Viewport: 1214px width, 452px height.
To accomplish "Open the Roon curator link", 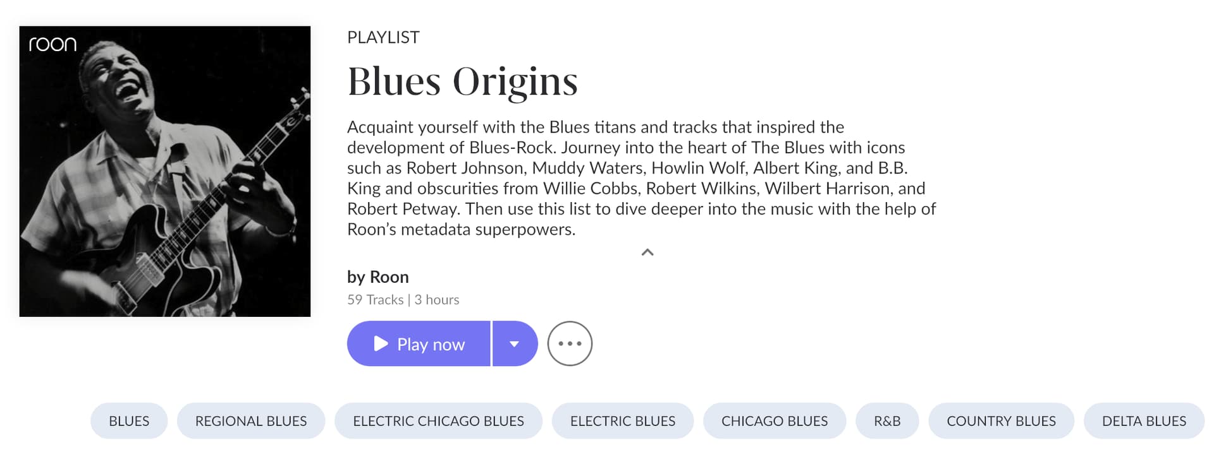I will point(389,277).
